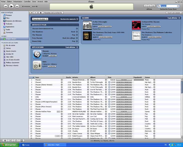Open Sonneries in the sidebar
The width and height of the screenshot is (183, 147).
click(9, 32)
